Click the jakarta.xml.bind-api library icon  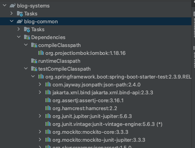48,92
